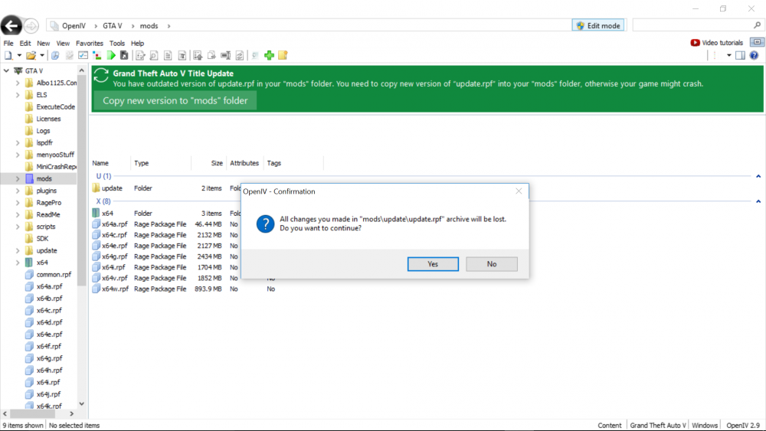Select common.rpf in the tree
This screenshot has height=431, width=766.
54,274
